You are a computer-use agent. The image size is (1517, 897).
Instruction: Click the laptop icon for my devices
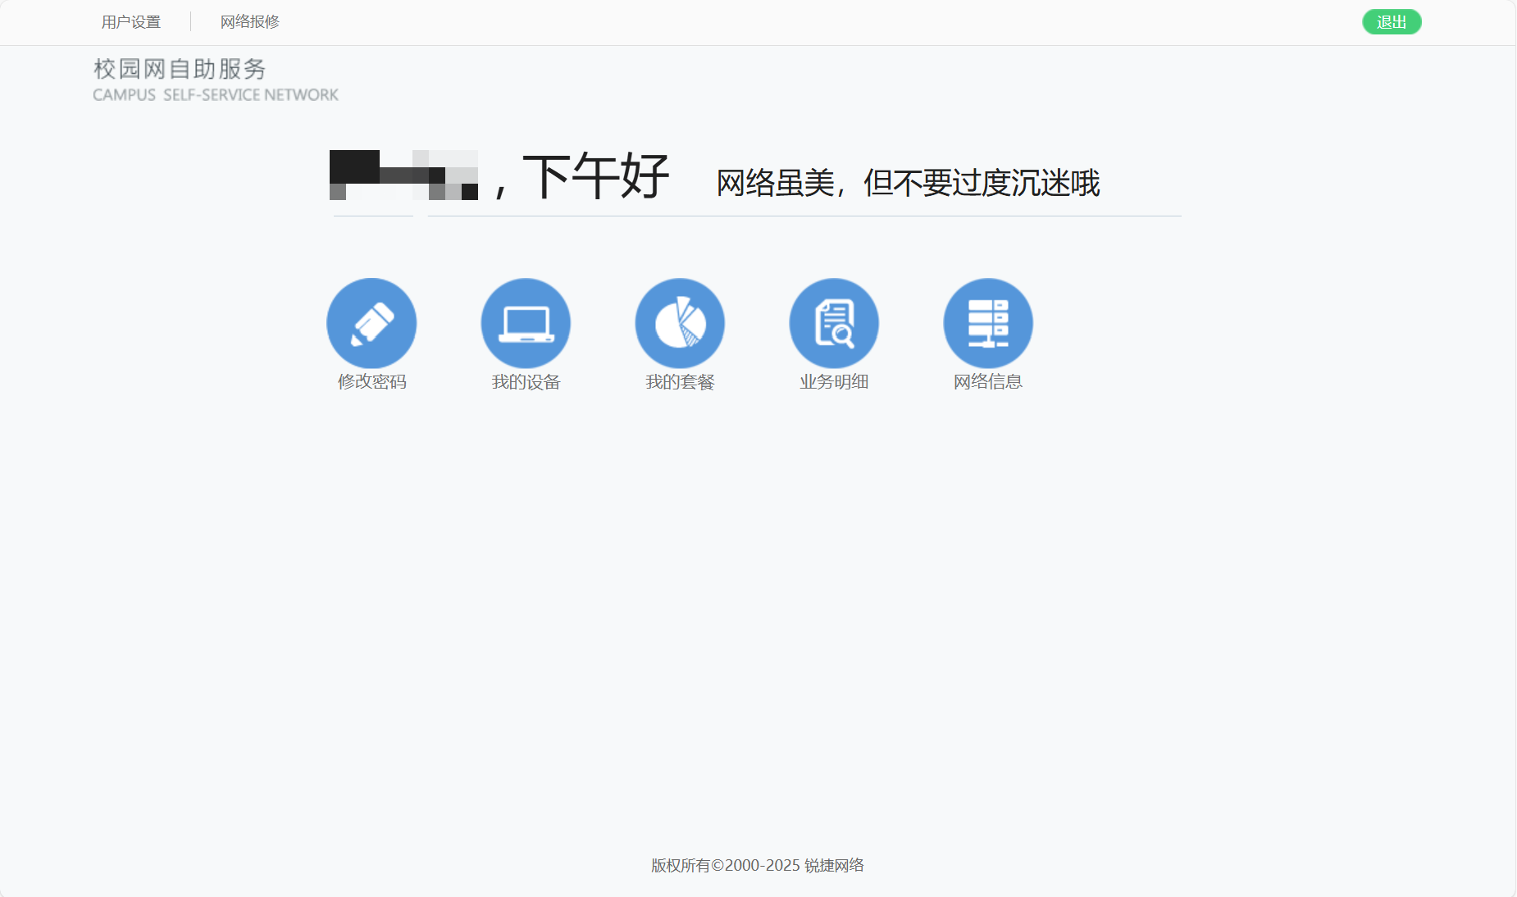pos(525,322)
